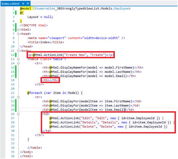Click the "Details" ActionLink on line 28
The width and height of the screenshot is (178, 159).
pyautogui.click(x=110, y=122)
